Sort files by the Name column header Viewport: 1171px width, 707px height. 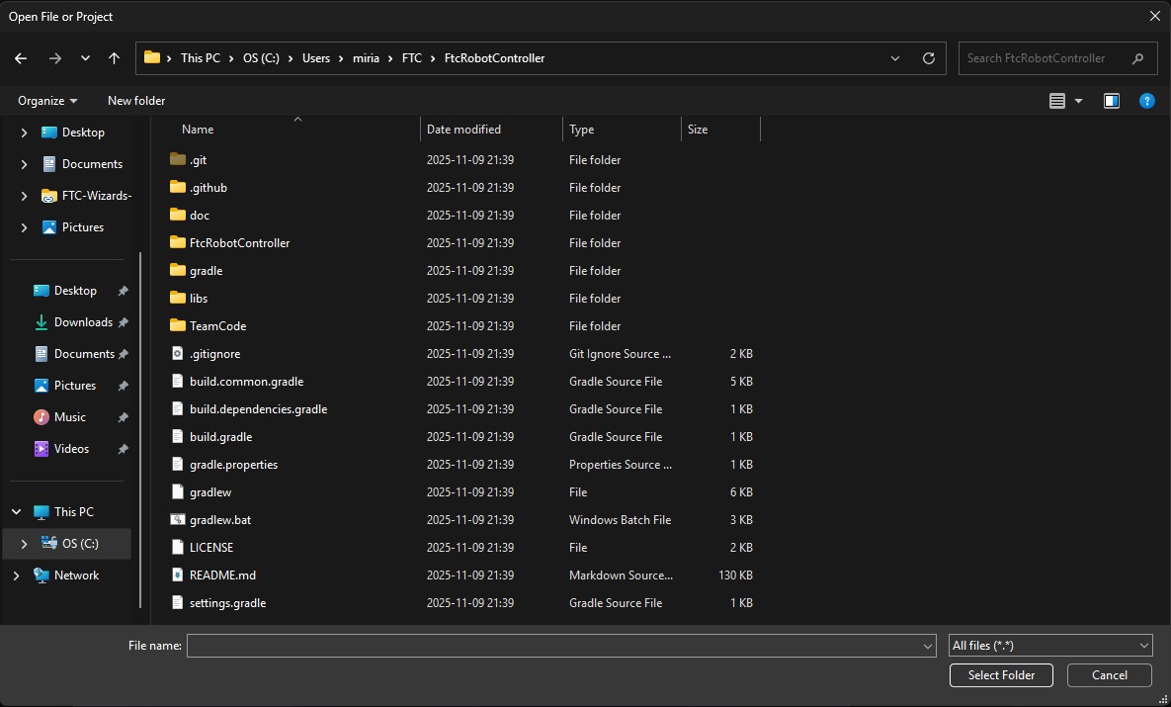[197, 129]
